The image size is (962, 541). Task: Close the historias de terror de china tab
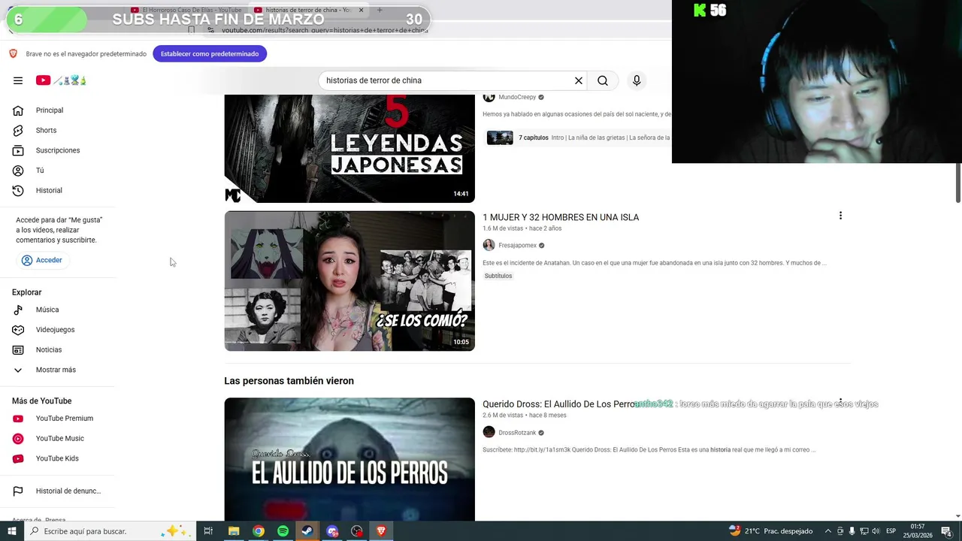tap(361, 10)
